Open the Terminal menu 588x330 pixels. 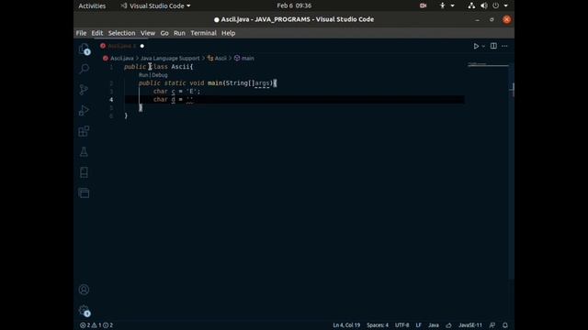(x=203, y=33)
